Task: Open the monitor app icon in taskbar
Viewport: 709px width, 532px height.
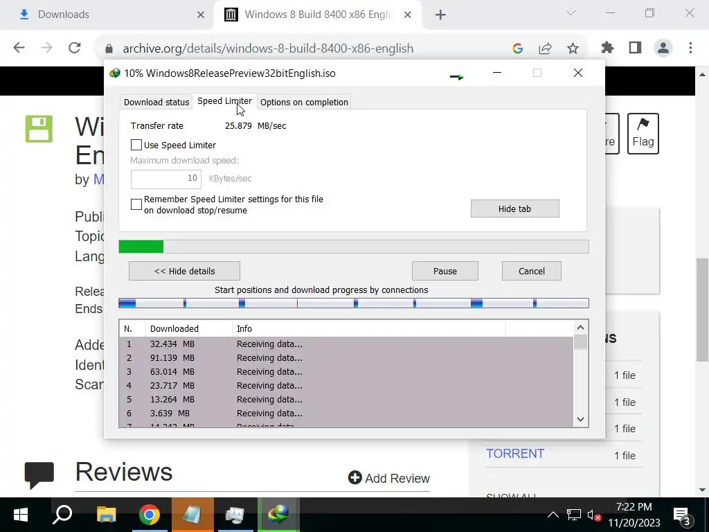Action: (235, 515)
